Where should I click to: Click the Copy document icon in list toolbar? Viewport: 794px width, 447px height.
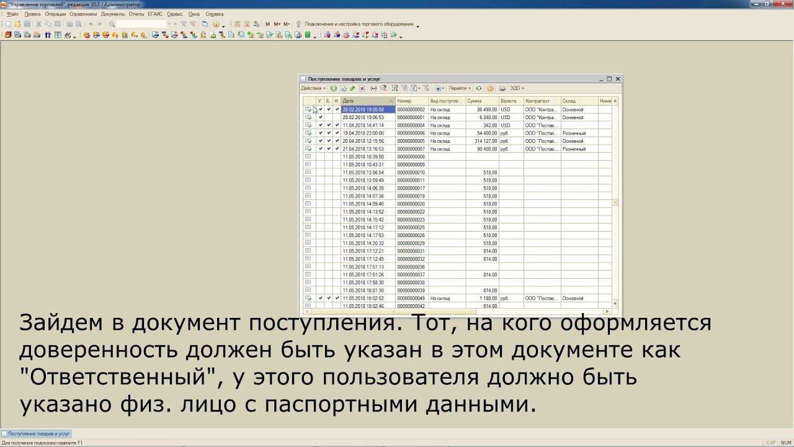click(343, 88)
